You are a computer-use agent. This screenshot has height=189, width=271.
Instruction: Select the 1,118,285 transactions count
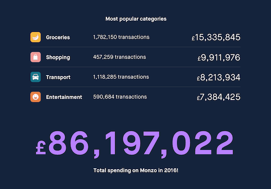121,77
